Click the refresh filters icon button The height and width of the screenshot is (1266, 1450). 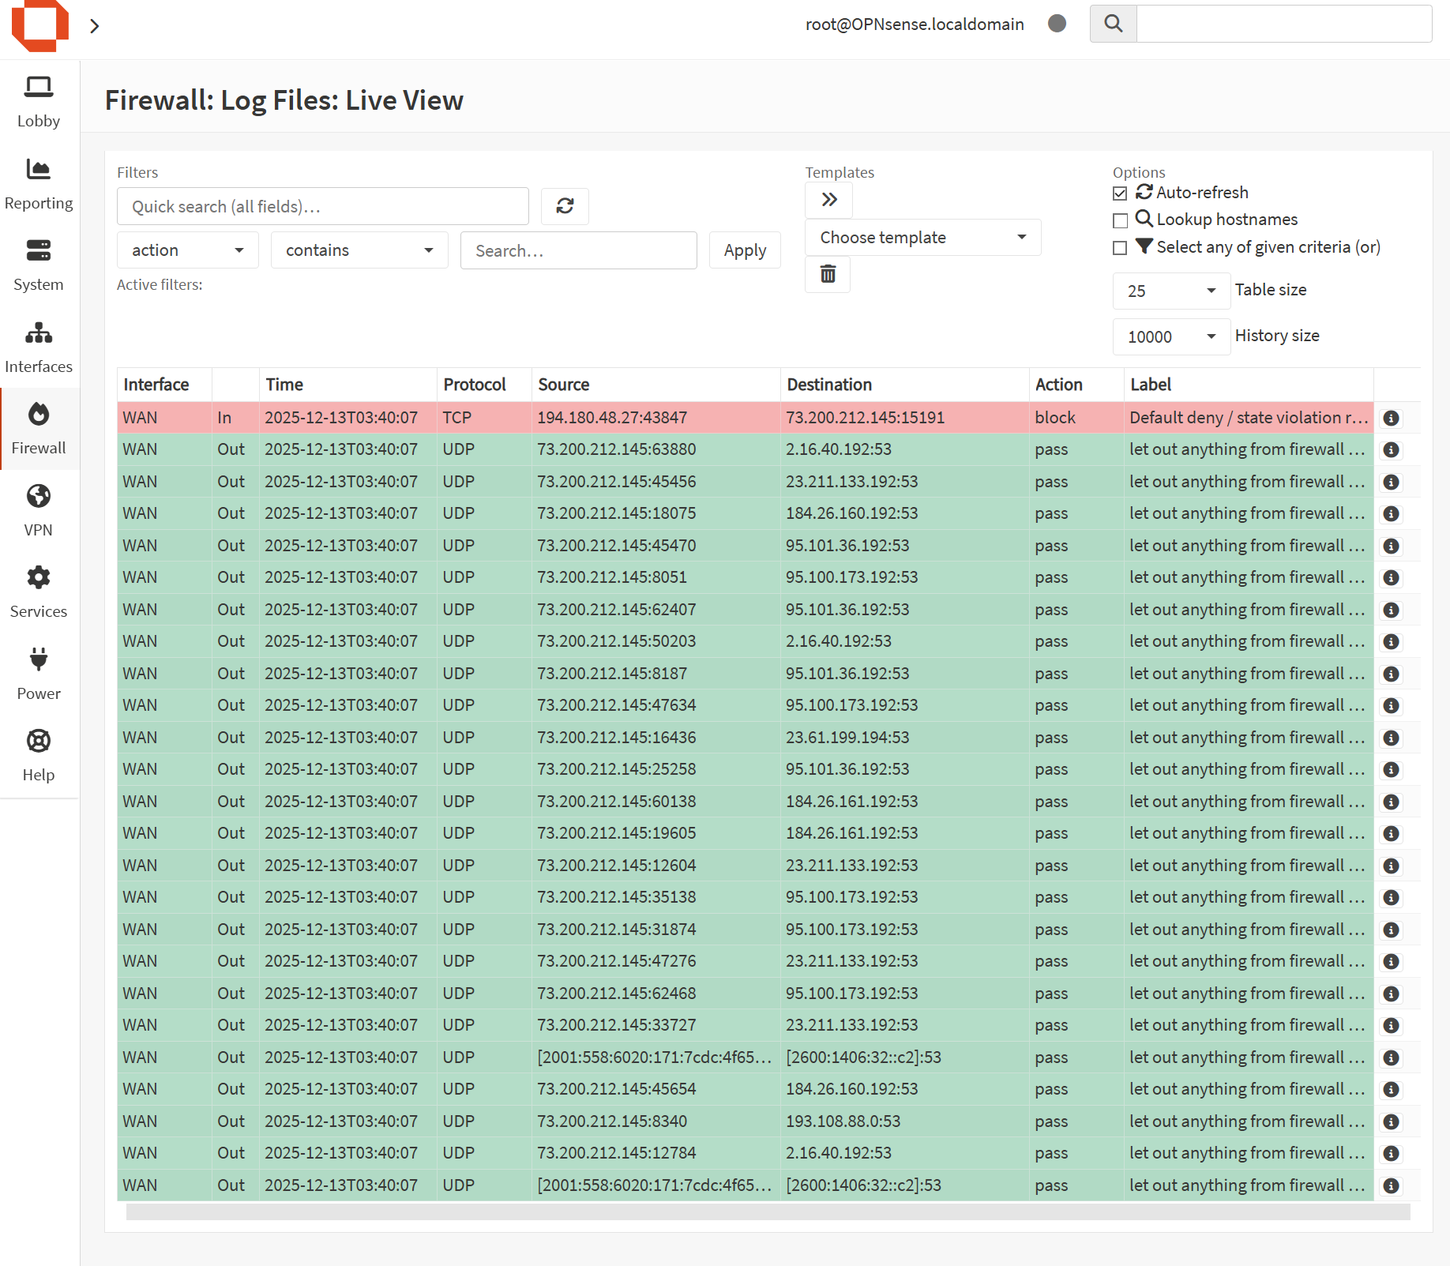click(565, 206)
